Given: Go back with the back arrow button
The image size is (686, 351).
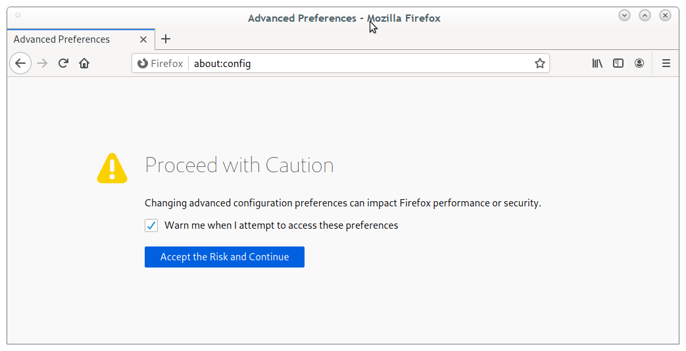Looking at the screenshot, I should tap(20, 63).
